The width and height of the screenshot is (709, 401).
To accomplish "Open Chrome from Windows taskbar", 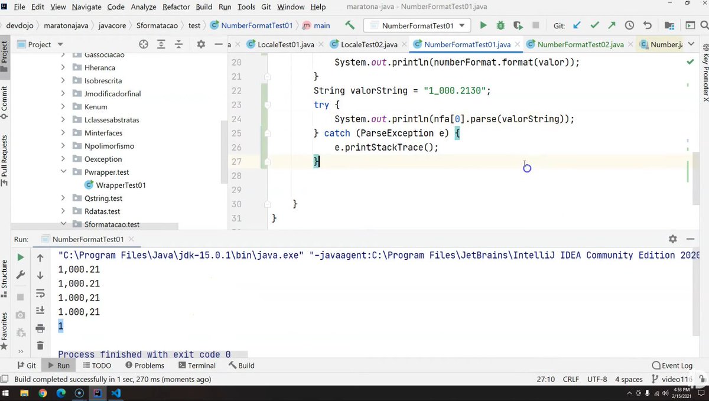I will tap(43, 393).
